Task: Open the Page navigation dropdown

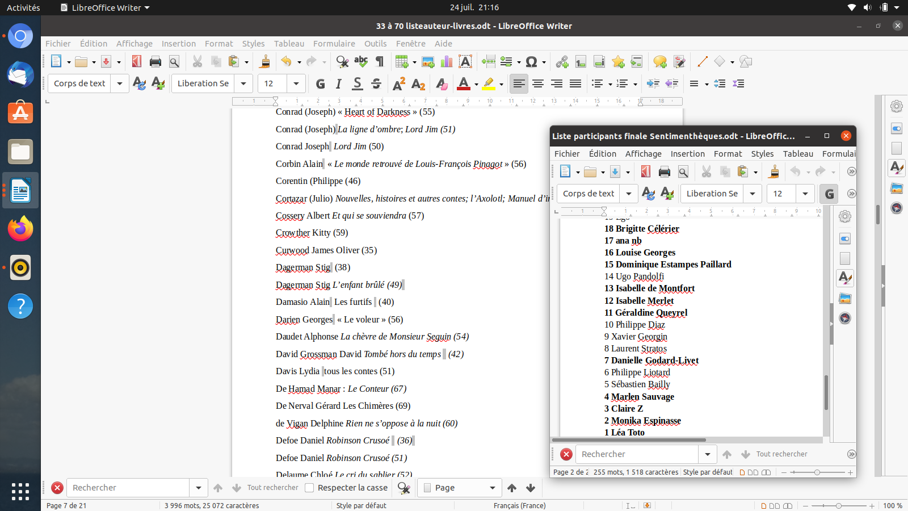Action: tap(492, 488)
